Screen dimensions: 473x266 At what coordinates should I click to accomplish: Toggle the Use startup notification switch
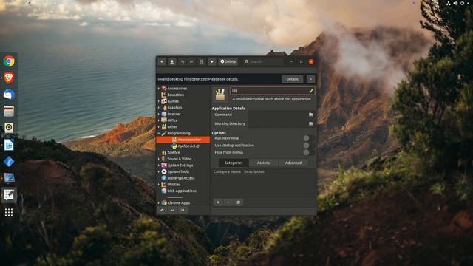(309, 146)
